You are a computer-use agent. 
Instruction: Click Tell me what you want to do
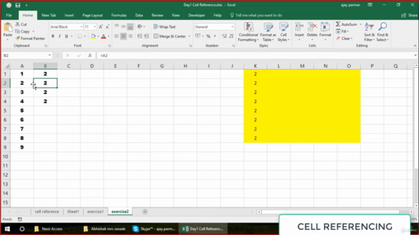coord(256,15)
